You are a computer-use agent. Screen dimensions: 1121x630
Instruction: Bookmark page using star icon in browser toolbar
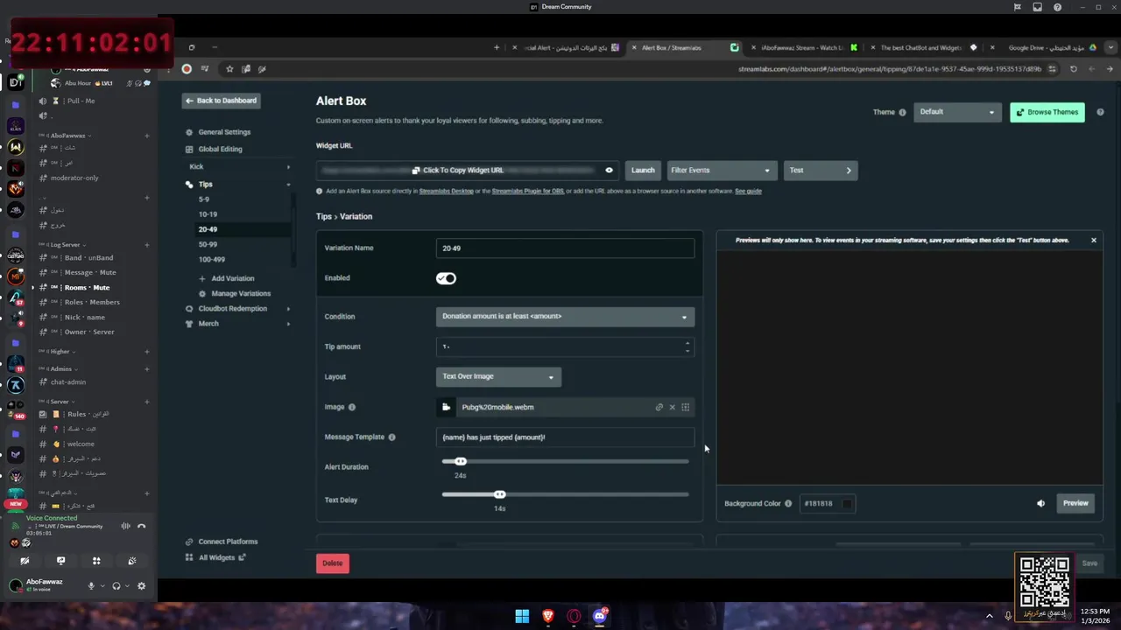coord(229,69)
